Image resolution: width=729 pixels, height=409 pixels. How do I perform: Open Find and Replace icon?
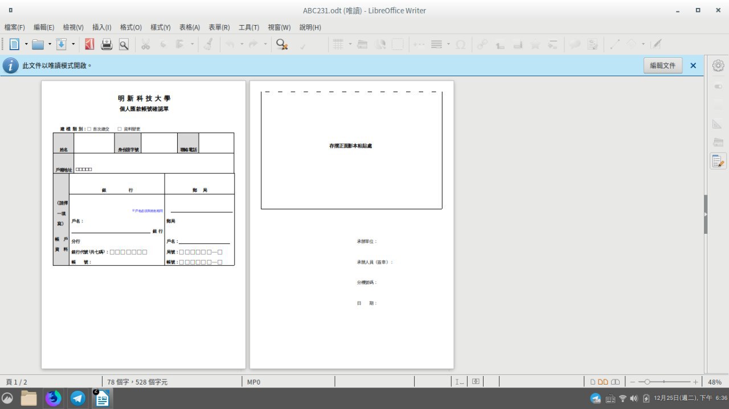pos(282,44)
